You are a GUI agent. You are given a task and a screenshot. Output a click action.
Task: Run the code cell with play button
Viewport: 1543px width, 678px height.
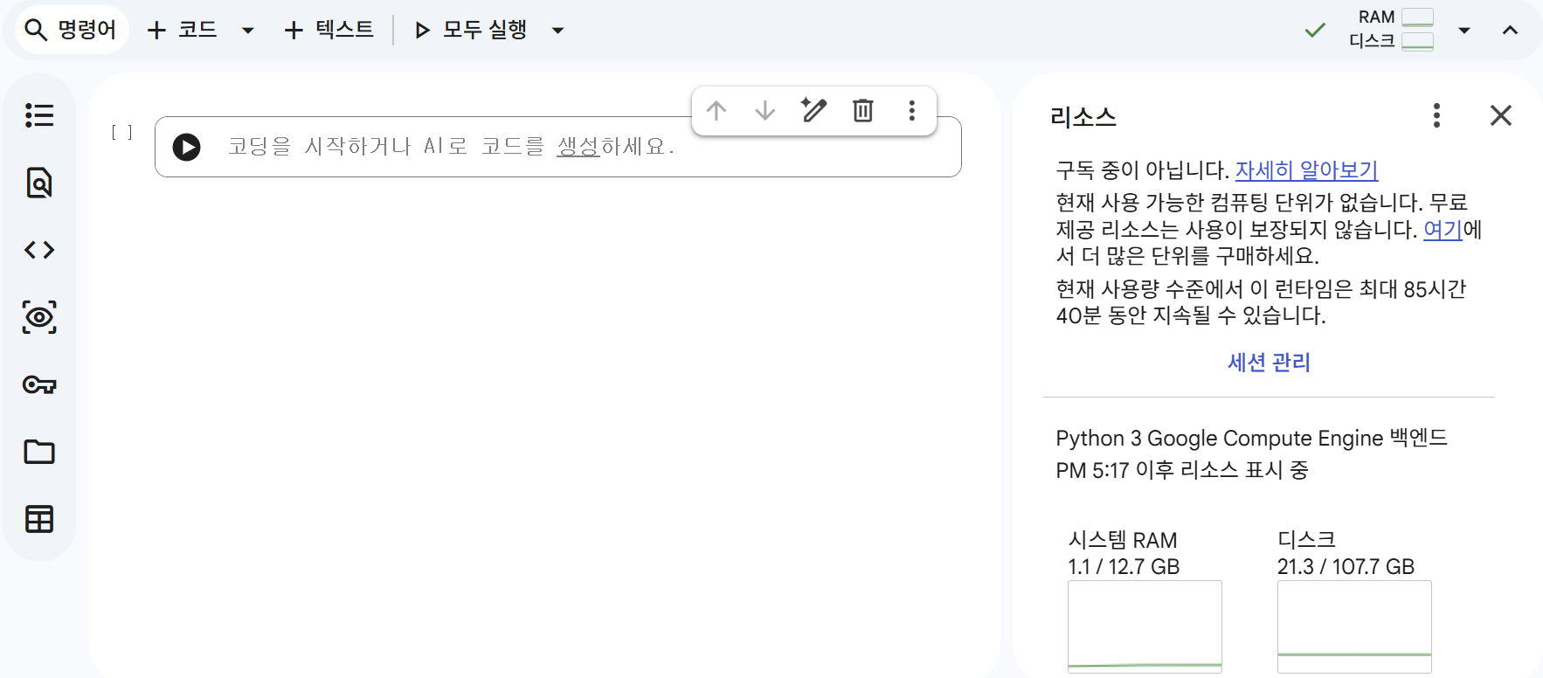pos(186,147)
